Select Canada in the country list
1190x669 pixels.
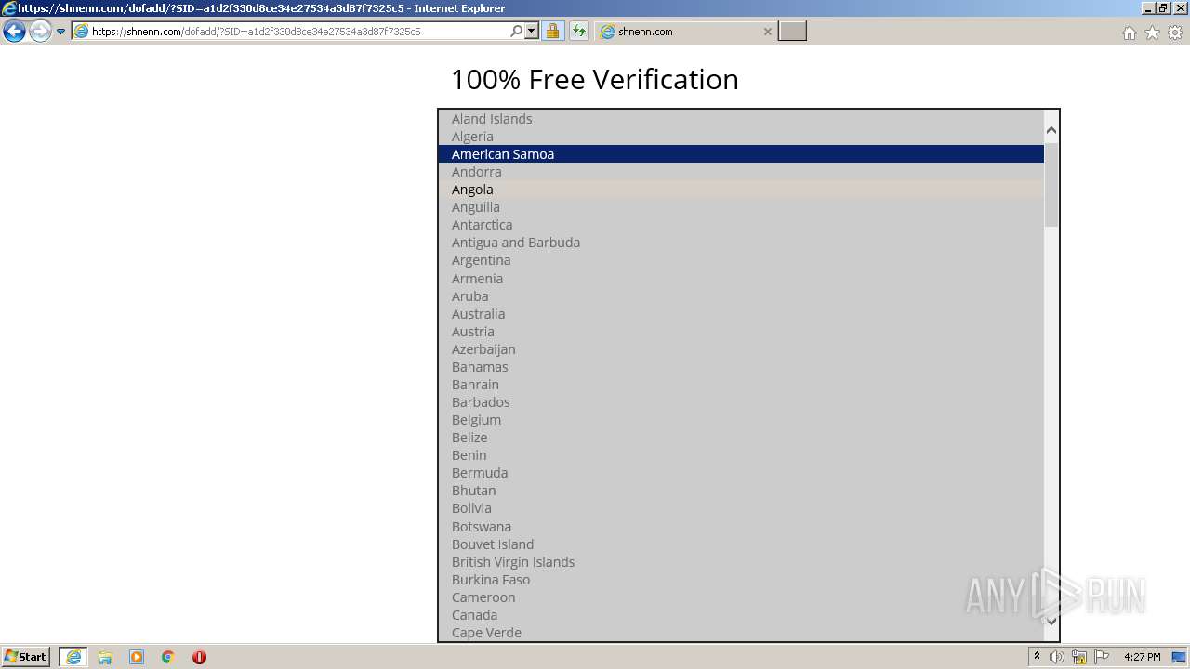click(x=741, y=615)
